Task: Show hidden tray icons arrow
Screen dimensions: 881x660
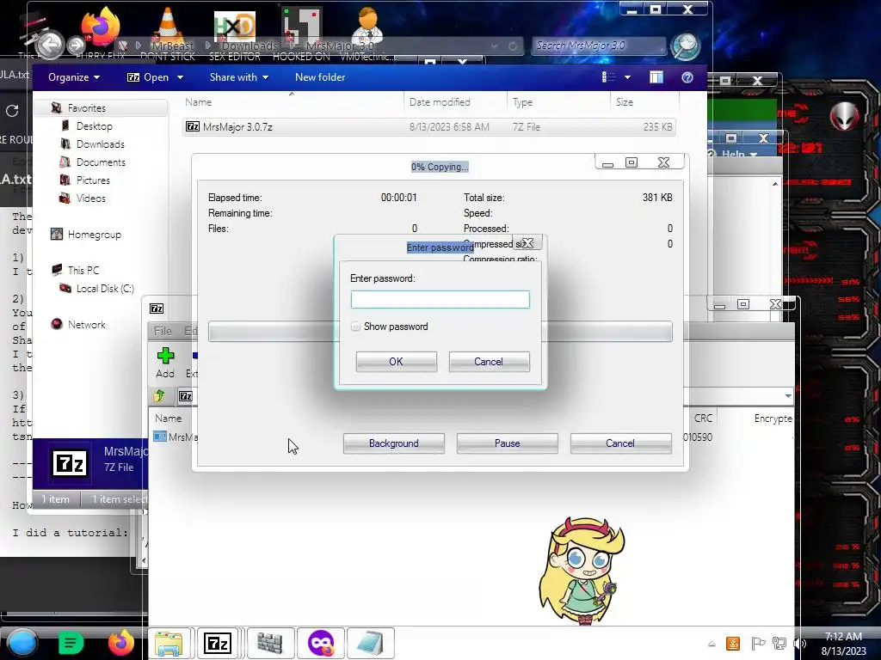Action: (712, 644)
